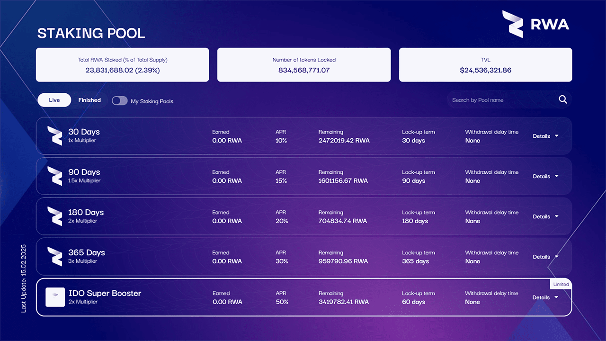Viewport: 606px width, 341px height.
Task: Expand Details for the 30 Days pool
Action: pos(546,136)
